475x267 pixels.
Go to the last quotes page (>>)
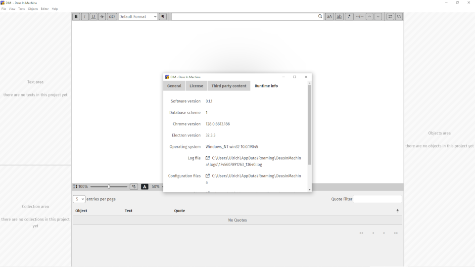(x=396, y=233)
